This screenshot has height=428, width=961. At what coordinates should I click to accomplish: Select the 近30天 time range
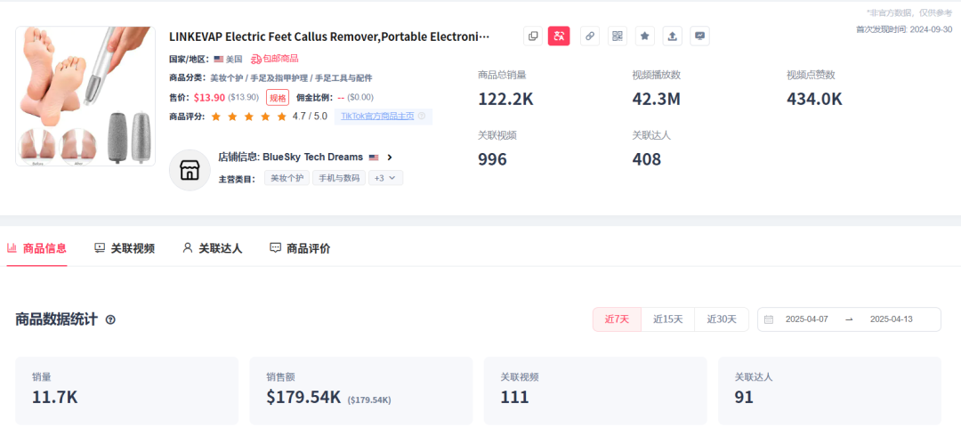[x=721, y=319]
